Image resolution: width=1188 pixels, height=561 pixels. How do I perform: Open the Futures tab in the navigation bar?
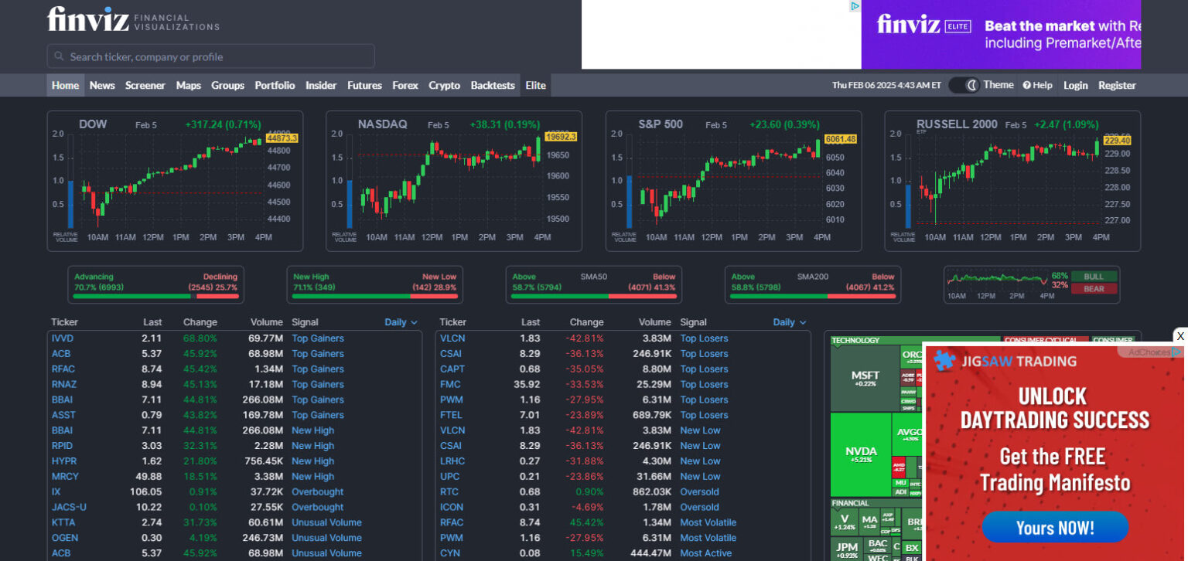coord(364,85)
